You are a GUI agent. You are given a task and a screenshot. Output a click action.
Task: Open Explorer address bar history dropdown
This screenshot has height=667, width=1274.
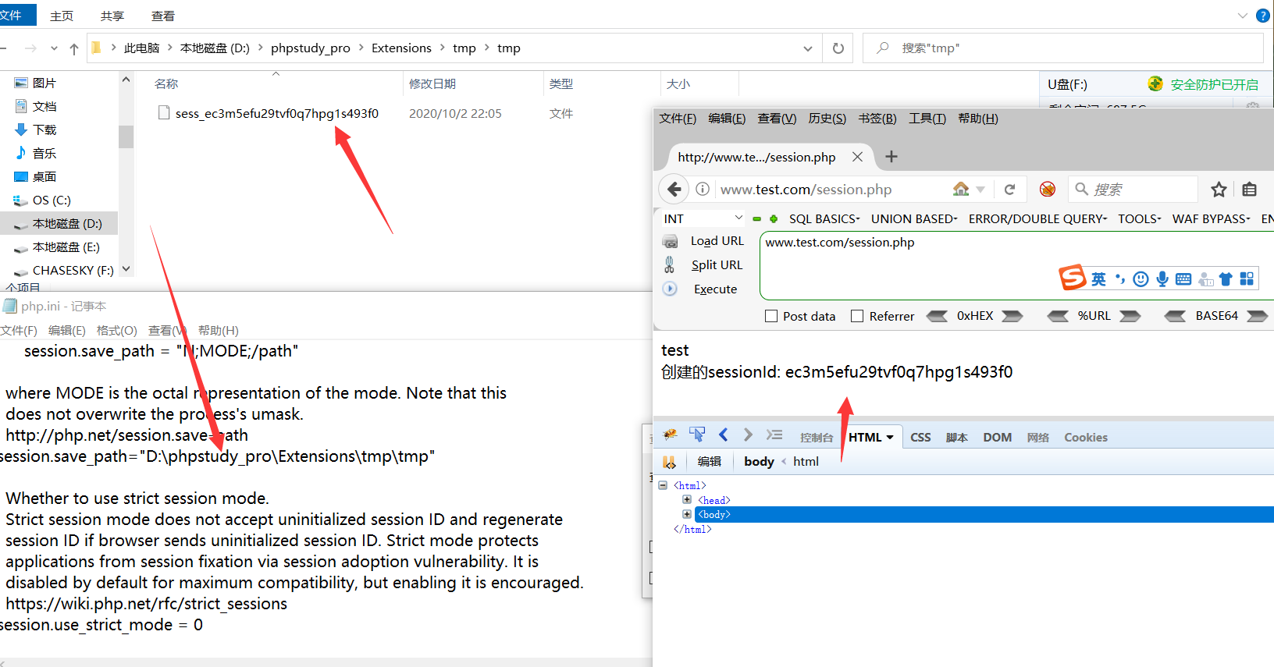807,48
